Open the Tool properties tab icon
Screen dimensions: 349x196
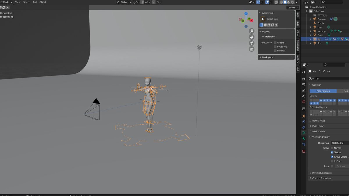coord(304,72)
